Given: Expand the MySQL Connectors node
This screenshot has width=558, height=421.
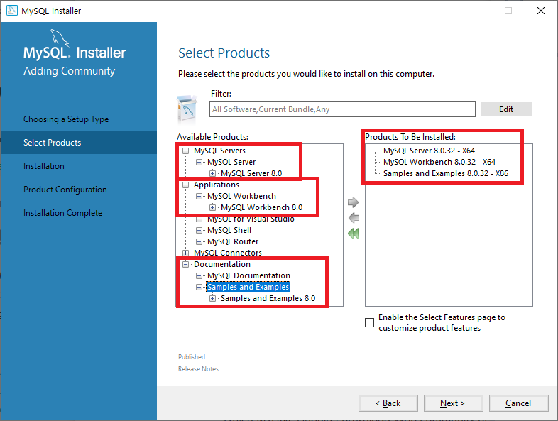Looking at the screenshot, I should (x=185, y=253).
